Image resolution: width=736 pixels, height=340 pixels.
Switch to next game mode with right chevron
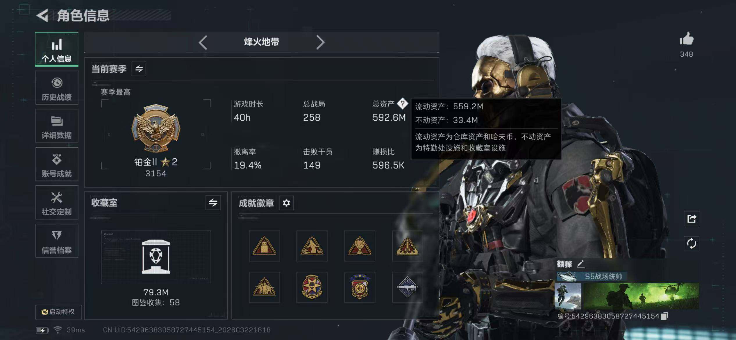tap(320, 42)
